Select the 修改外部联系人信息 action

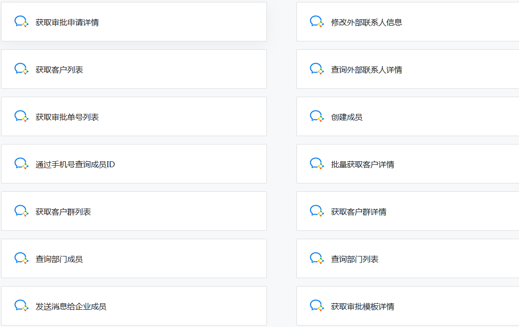point(408,22)
